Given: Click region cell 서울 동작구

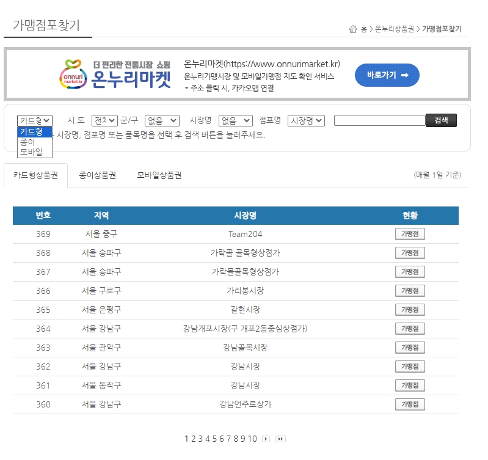Looking at the screenshot, I should [x=101, y=385].
